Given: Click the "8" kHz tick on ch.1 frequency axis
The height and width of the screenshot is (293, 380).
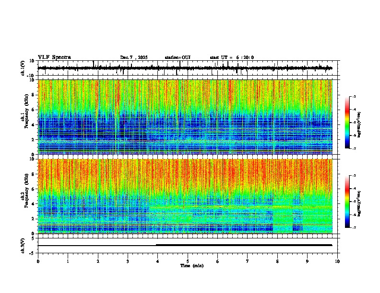Looking at the screenshot, I should point(33,95).
